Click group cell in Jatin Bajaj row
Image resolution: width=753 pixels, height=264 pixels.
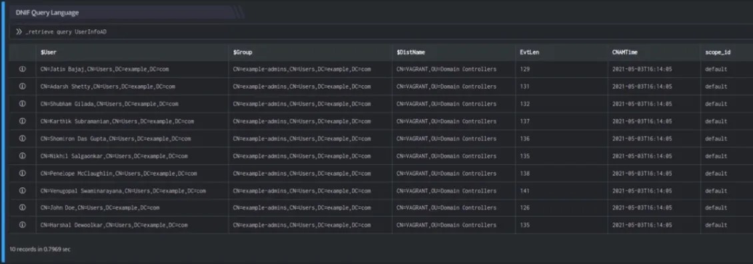[x=311, y=69]
